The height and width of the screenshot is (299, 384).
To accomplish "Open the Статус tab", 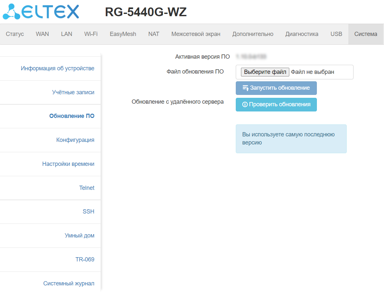I will [x=15, y=34].
